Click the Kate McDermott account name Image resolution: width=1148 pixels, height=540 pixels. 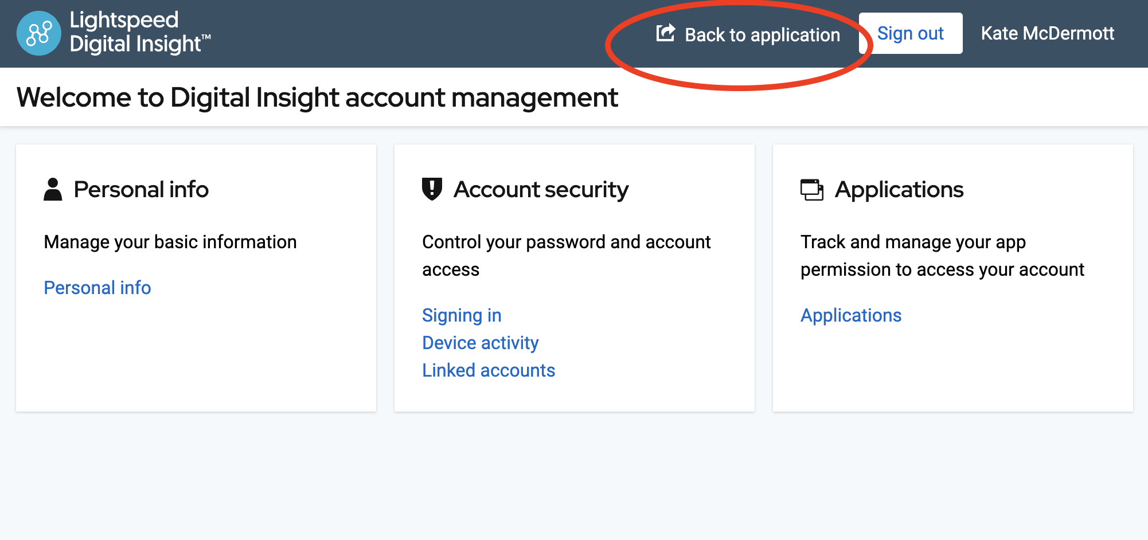(x=1047, y=33)
